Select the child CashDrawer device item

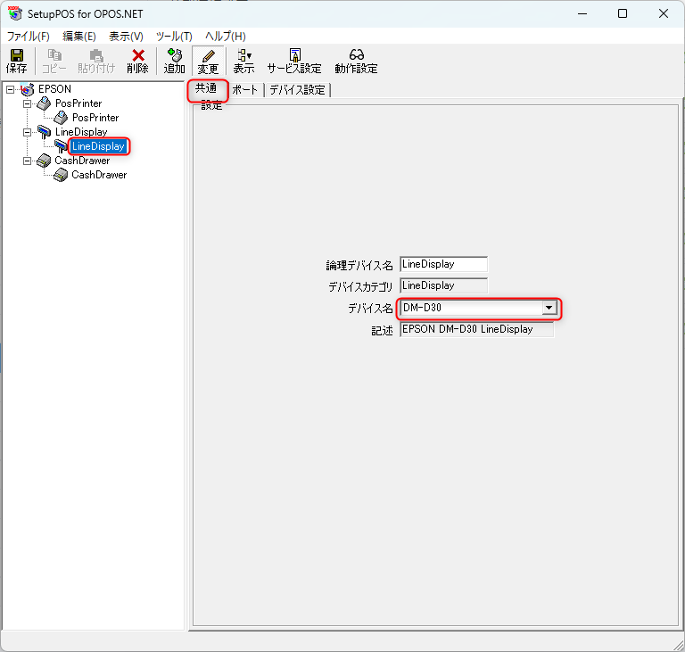(x=99, y=175)
